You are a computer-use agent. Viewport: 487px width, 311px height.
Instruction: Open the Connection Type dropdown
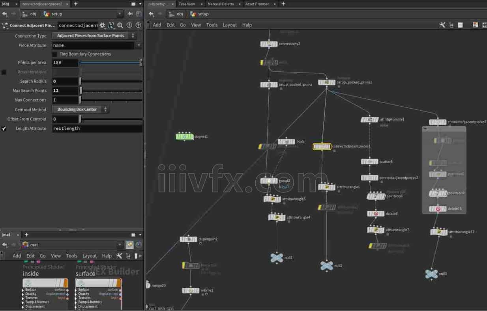click(x=94, y=35)
